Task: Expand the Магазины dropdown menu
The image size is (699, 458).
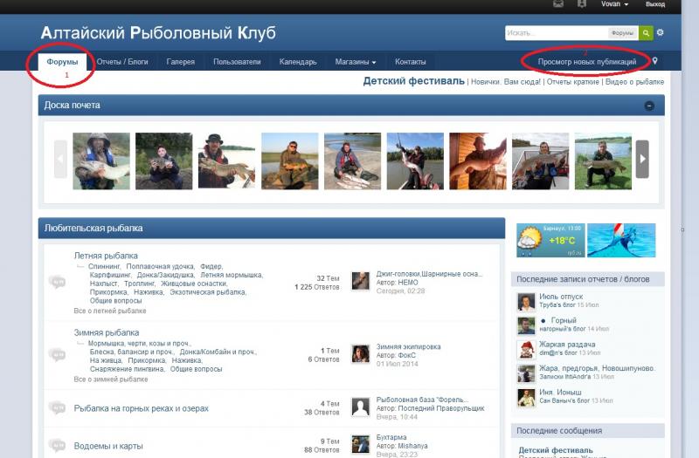Action: 355,62
